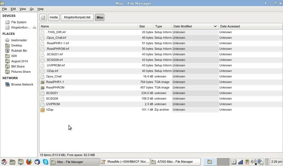283x166 pixels.
Task: Open the View menu
Action: 23,9
